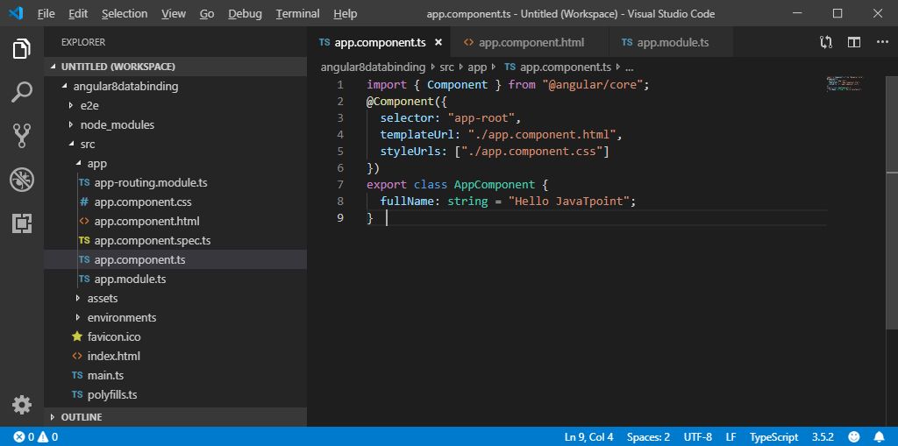Click the editor minimap preview
The image size is (898, 446).
pyautogui.click(x=845, y=84)
